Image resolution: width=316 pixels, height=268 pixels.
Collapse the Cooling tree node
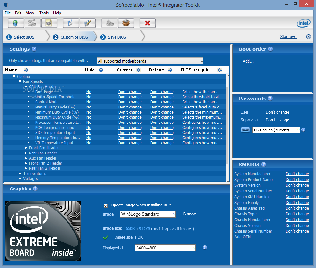tap(14, 76)
